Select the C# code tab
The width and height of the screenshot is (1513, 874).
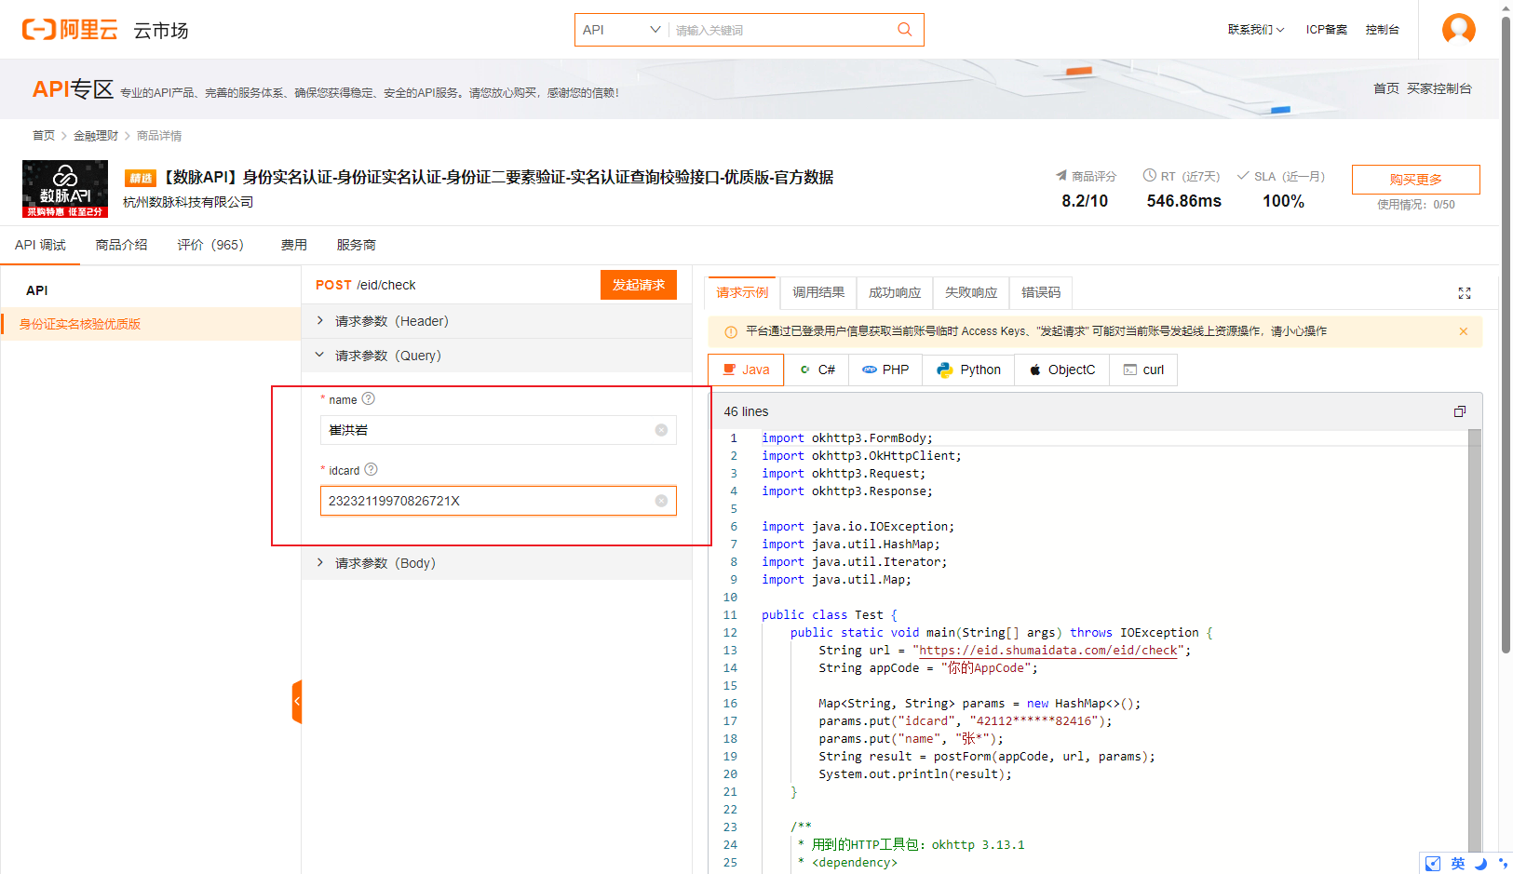coord(817,370)
